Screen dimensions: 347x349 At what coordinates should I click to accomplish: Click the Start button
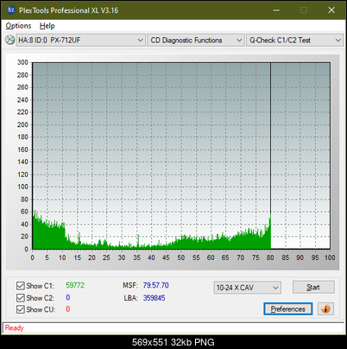click(x=313, y=287)
